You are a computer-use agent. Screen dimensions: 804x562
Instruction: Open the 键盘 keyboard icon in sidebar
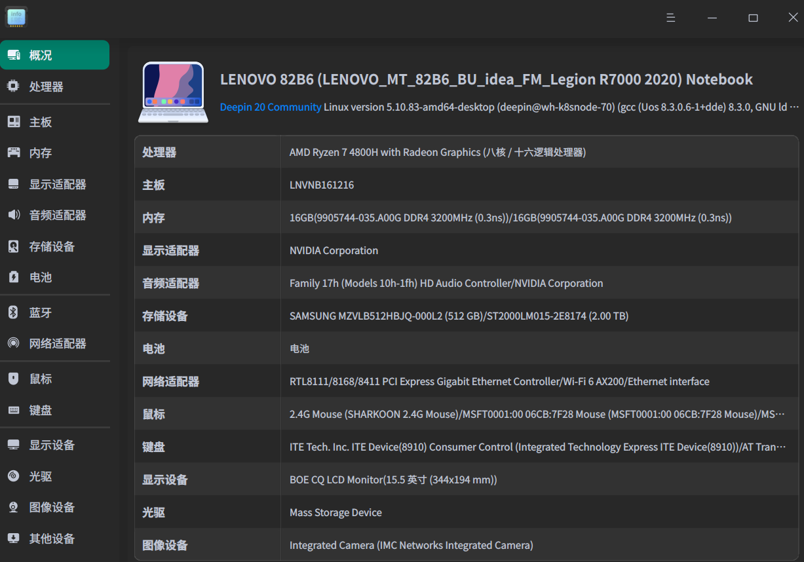pyautogui.click(x=13, y=410)
